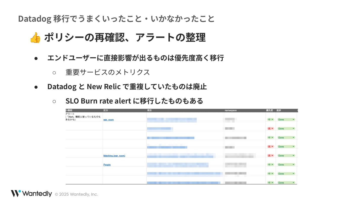
Task: Open the war_room link in the spreadsheet
Action: pyautogui.click(x=108, y=120)
